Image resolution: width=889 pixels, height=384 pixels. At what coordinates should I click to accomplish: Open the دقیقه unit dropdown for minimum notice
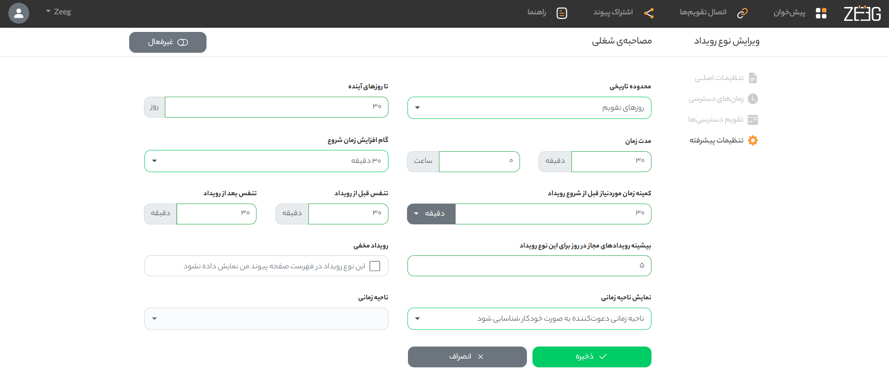(431, 214)
